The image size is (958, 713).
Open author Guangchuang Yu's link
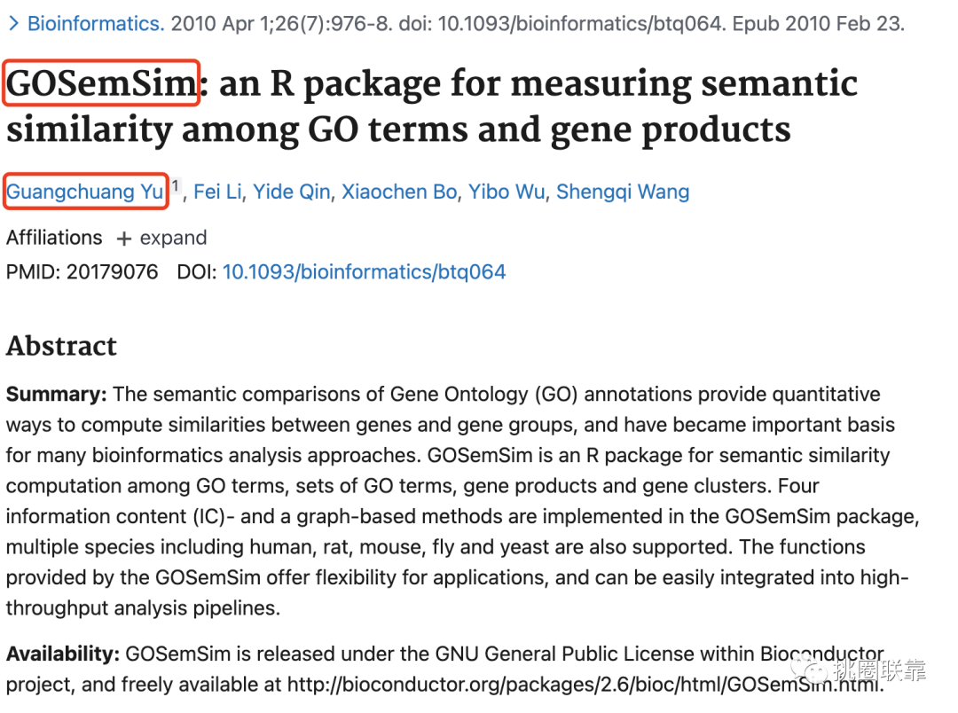[x=85, y=192]
